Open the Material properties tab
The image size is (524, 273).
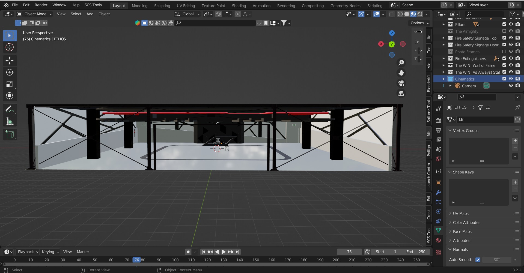tap(438, 240)
